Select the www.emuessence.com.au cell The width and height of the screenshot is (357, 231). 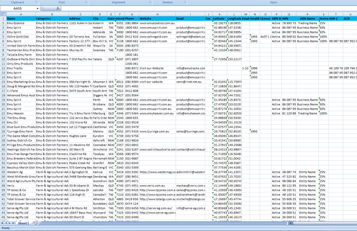[x=157, y=23]
